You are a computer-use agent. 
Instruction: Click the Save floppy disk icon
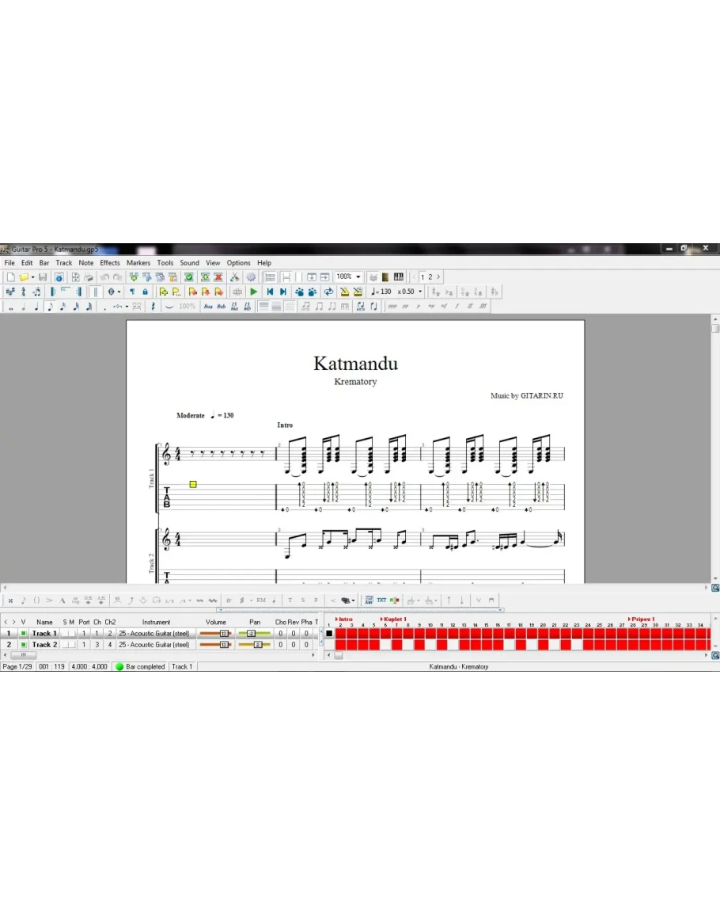(x=43, y=277)
